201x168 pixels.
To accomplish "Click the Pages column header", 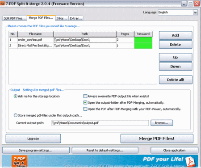I will [x=125, y=34].
